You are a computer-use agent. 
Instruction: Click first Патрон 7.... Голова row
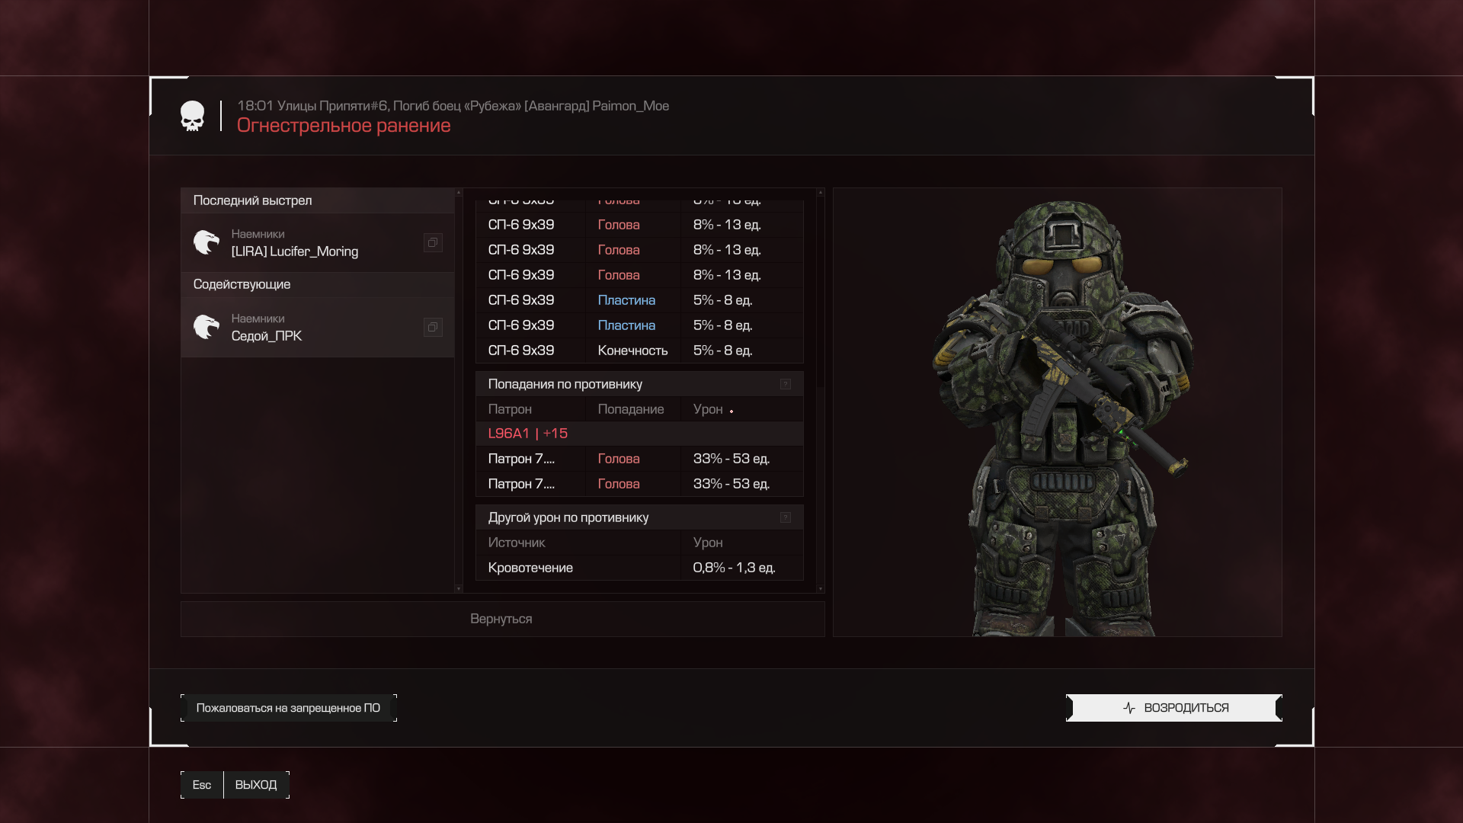pyautogui.click(x=639, y=459)
